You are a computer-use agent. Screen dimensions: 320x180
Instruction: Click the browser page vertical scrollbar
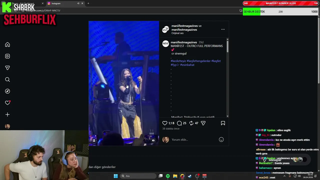click(318, 50)
